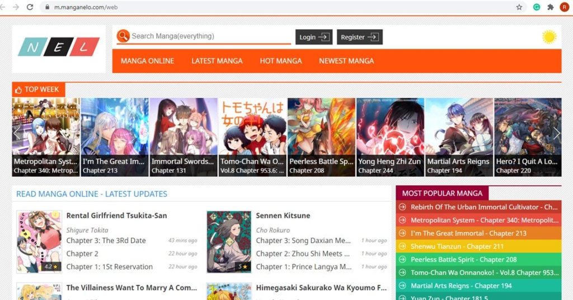Toggle the sun light-mode icon
573x300 pixels.
pyautogui.click(x=549, y=37)
